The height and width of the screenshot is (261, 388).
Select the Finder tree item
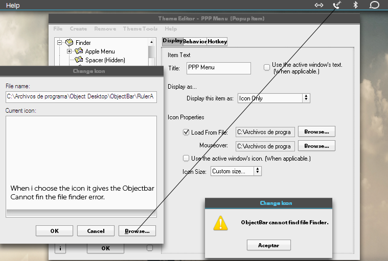tap(83, 43)
